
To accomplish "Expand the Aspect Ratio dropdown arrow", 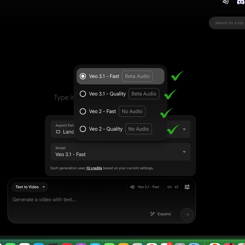I will pos(184,129).
